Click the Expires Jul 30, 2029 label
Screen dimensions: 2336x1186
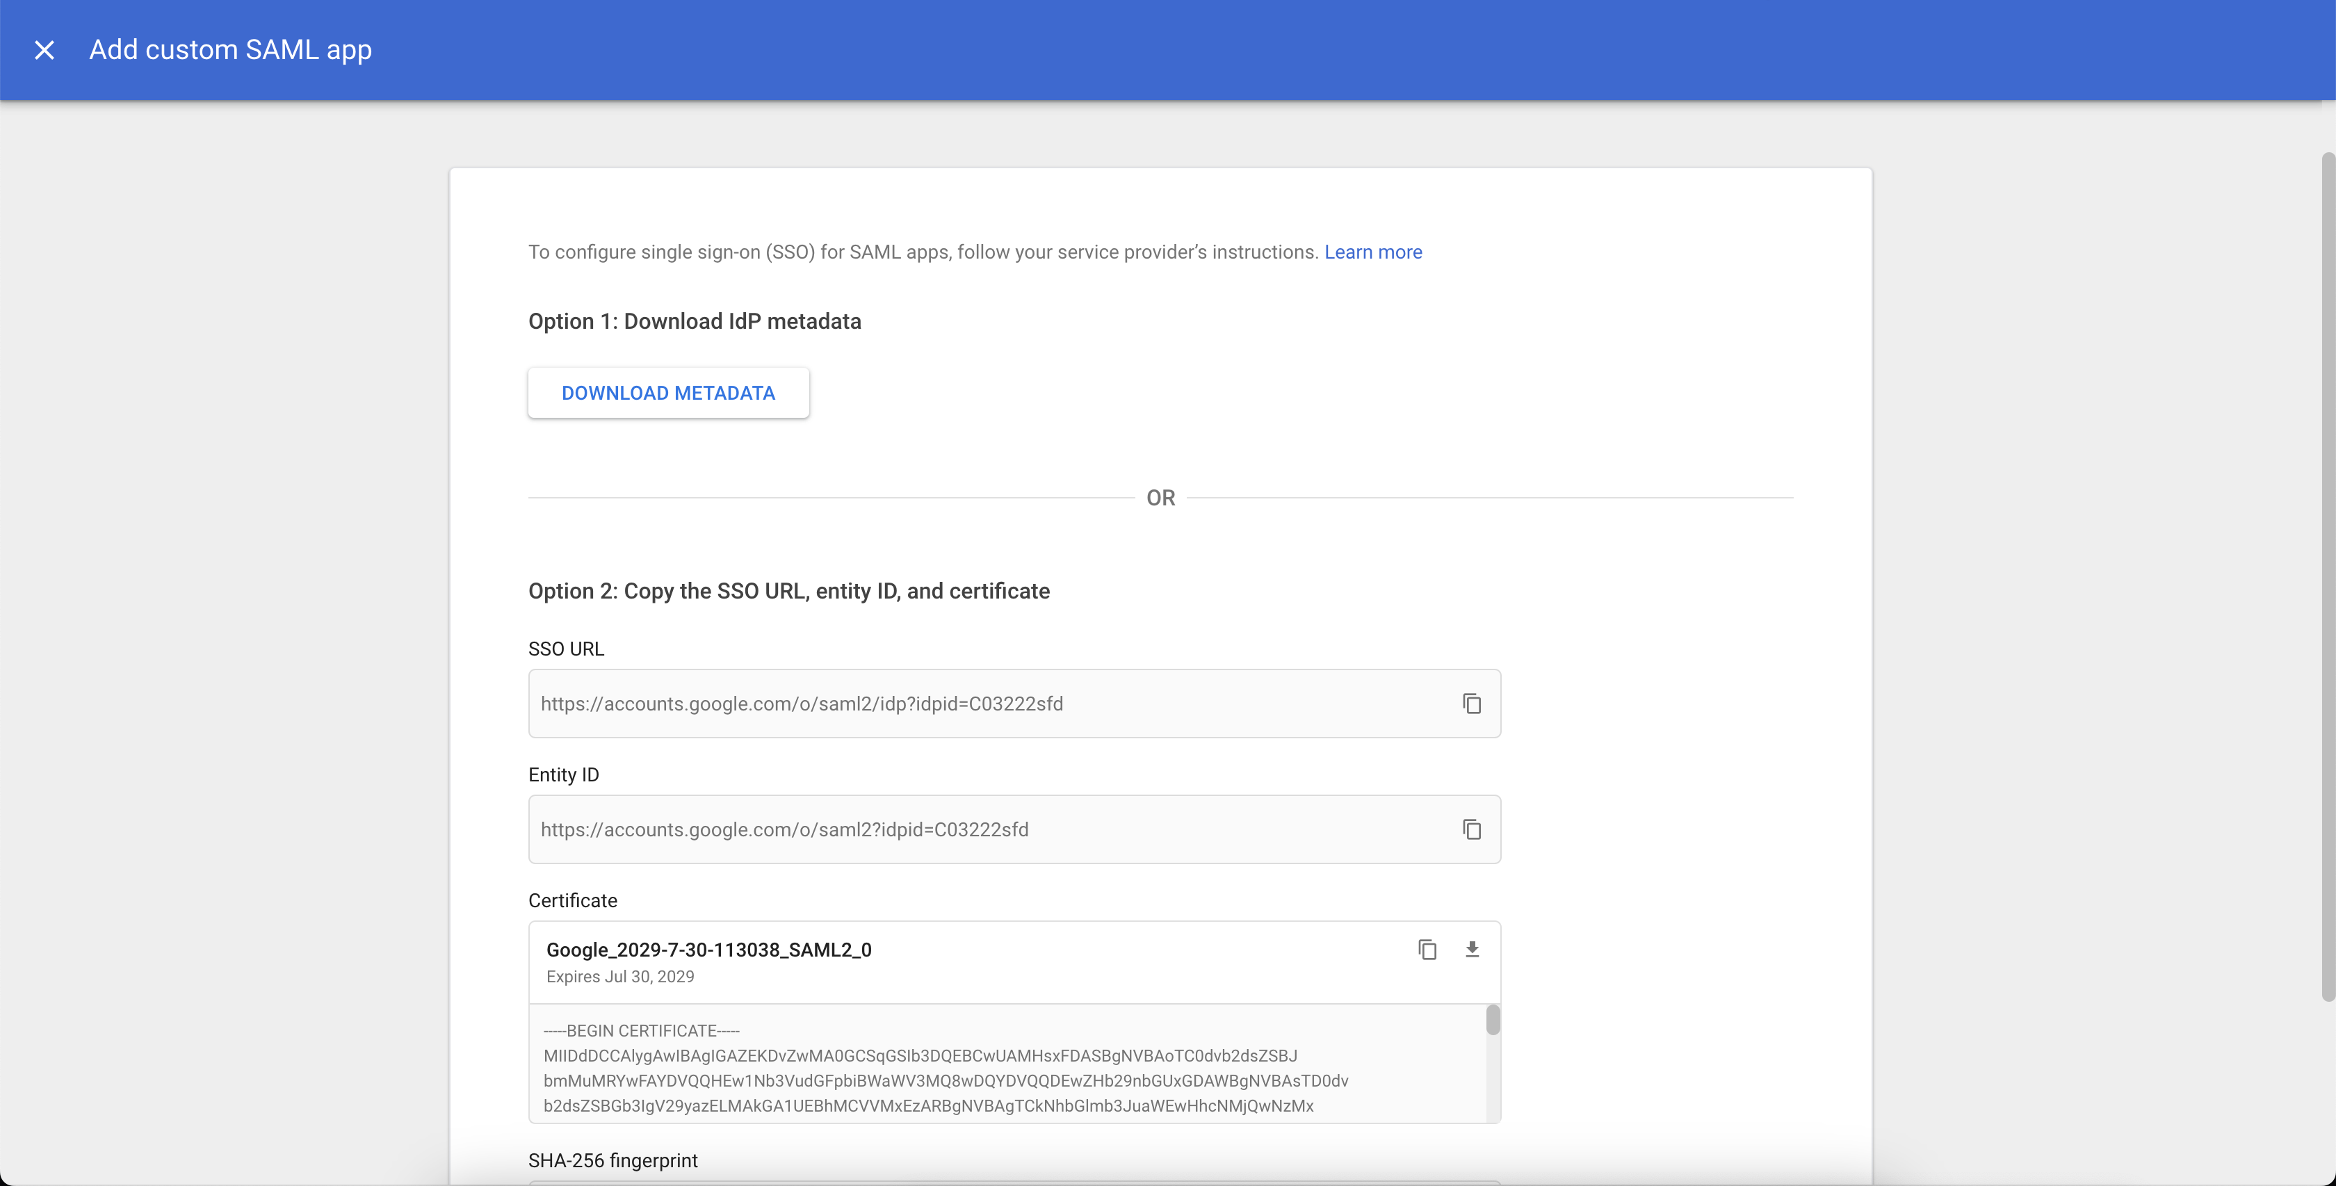click(x=619, y=977)
